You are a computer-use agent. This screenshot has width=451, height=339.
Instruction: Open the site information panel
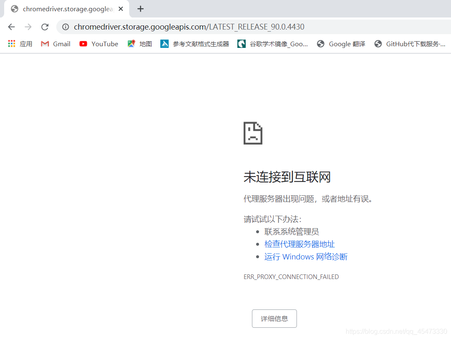(66, 27)
